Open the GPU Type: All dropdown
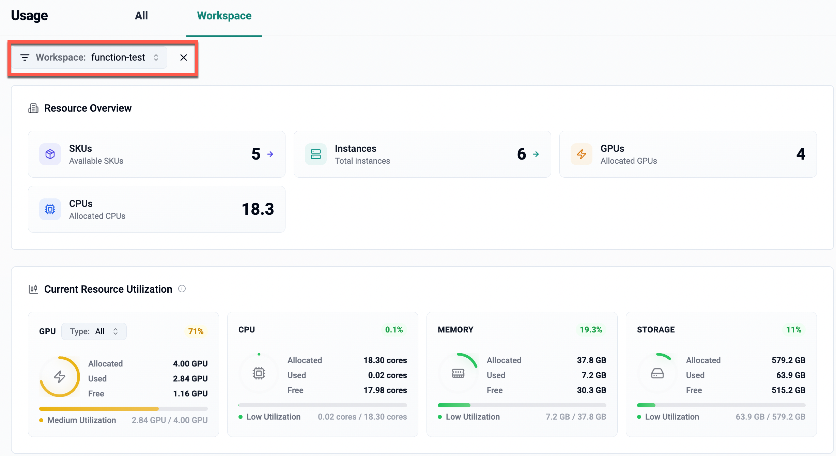Viewport: 836px width, 456px height. pyautogui.click(x=94, y=331)
